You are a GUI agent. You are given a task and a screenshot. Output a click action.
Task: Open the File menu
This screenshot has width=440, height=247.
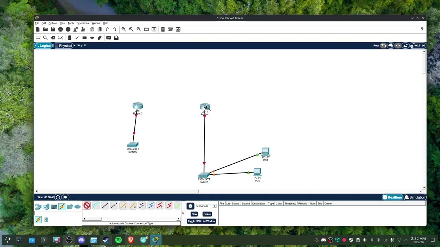tap(37, 23)
